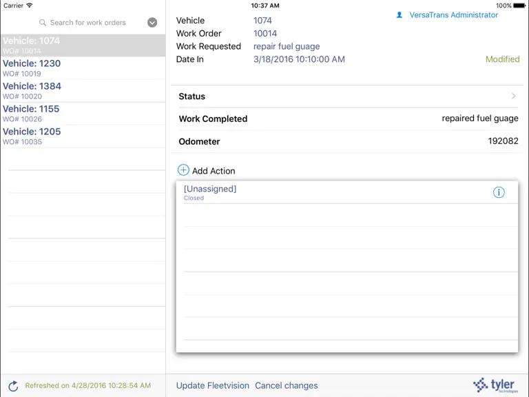The height and width of the screenshot is (397, 529).
Task: Open Vehicle 1155 work order 10026
Action: [83, 114]
